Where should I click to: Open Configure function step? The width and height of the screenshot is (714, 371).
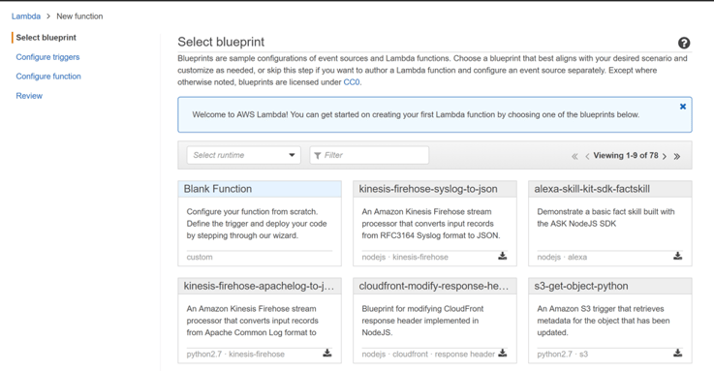[48, 76]
